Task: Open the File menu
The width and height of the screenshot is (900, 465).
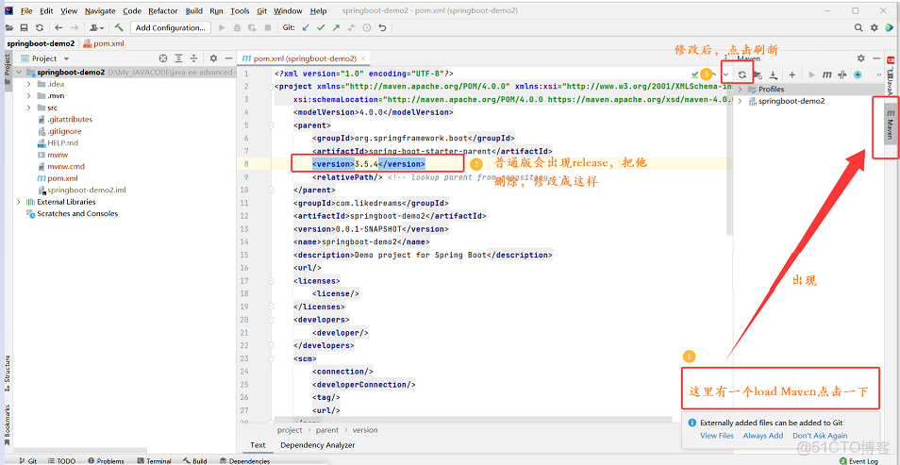Action: tap(26, 11)
